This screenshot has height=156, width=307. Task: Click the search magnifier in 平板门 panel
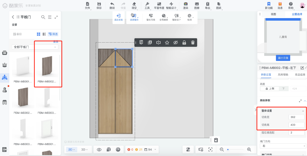43,17
